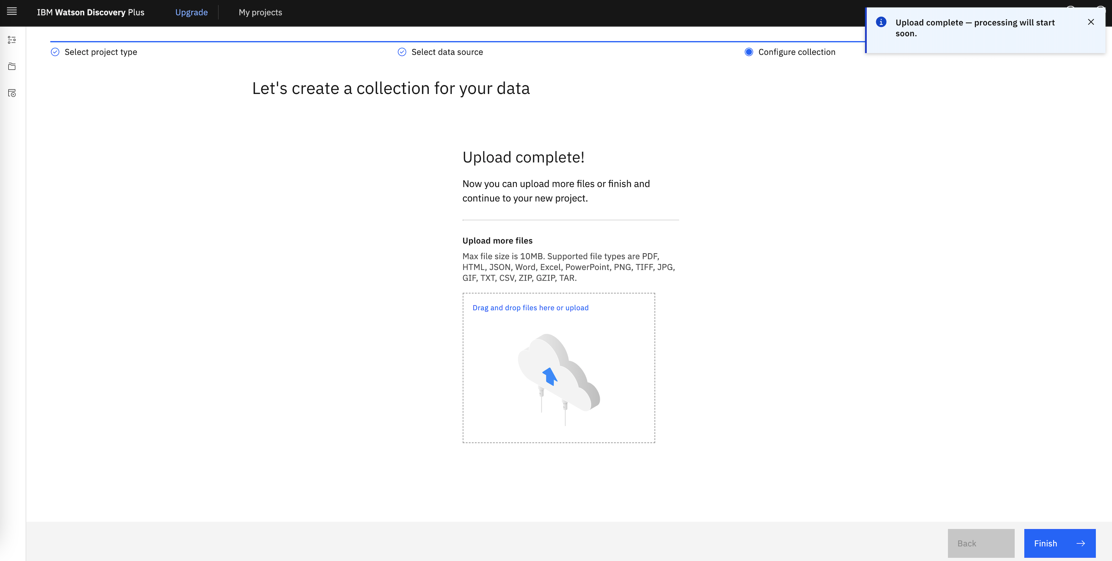Click IBM Watson Discovery Plus title
The height and width of the screenshot is (561, 1112).
click(91, 12)
